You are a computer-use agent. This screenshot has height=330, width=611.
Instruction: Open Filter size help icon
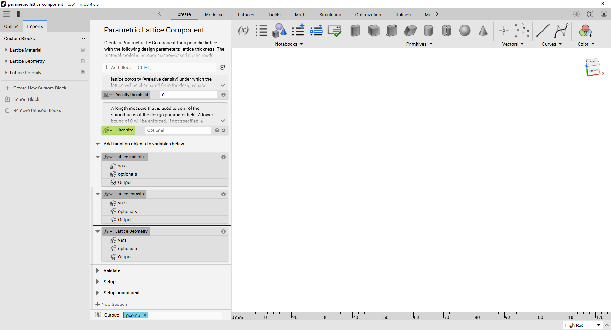pos(217,130)
